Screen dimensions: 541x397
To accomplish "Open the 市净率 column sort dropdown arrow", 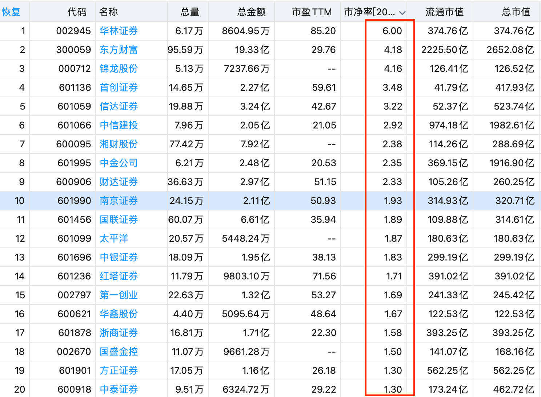I will point(402,13).
